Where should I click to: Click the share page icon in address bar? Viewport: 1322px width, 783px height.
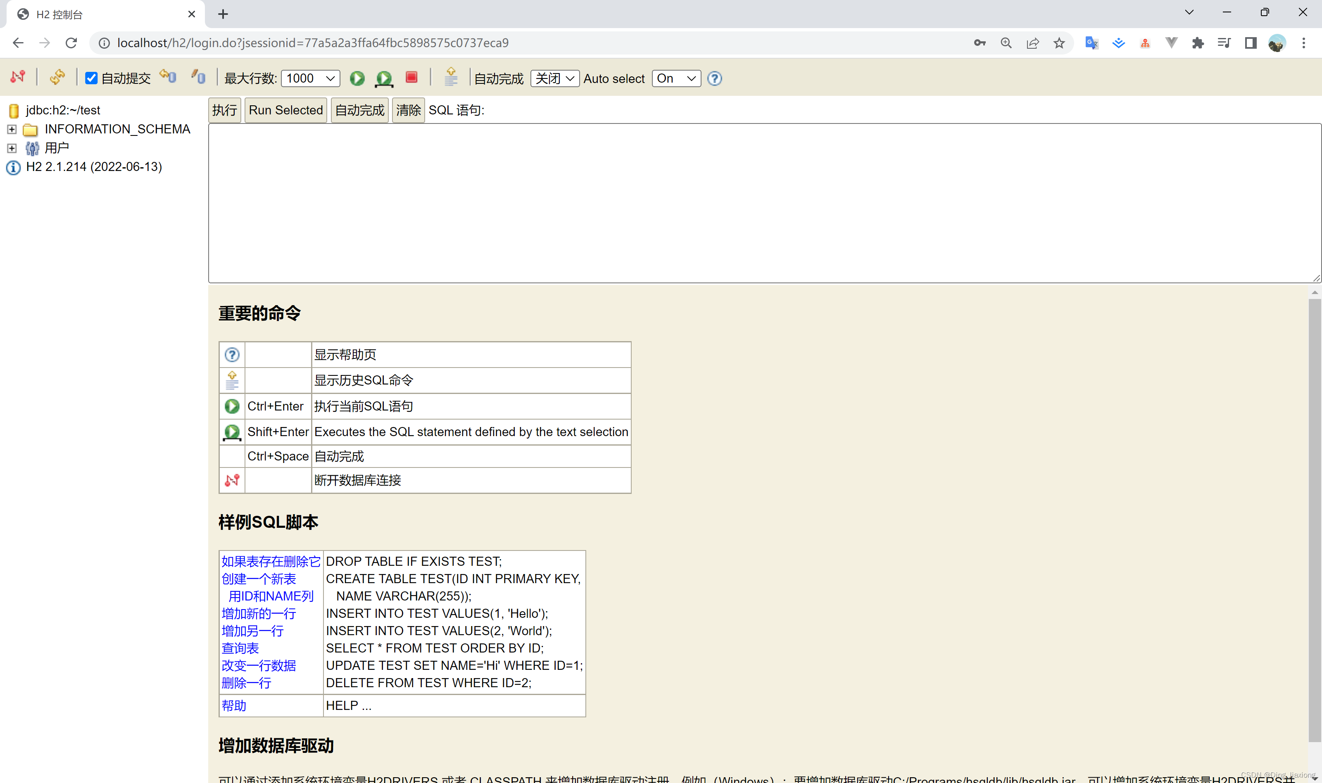pos(1033,43)
